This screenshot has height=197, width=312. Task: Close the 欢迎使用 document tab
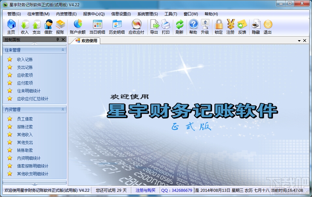[x=304, y=41]
